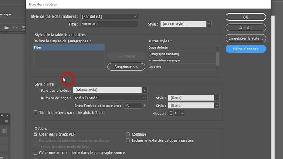Toggle Remplacer la table des matières existante checkbox
The image size is (283, 159).
[35, 140]
